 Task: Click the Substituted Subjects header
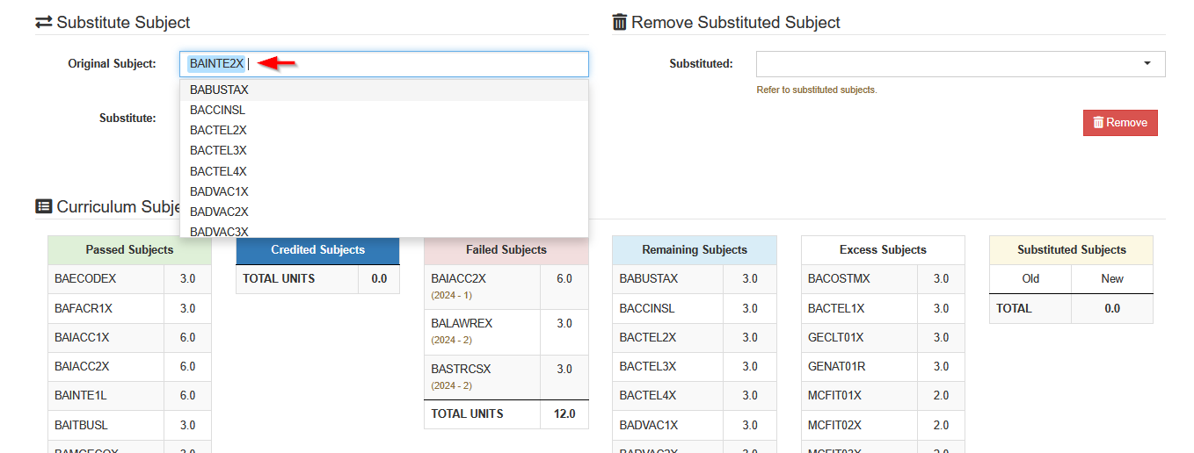[x=1071, y=250]
